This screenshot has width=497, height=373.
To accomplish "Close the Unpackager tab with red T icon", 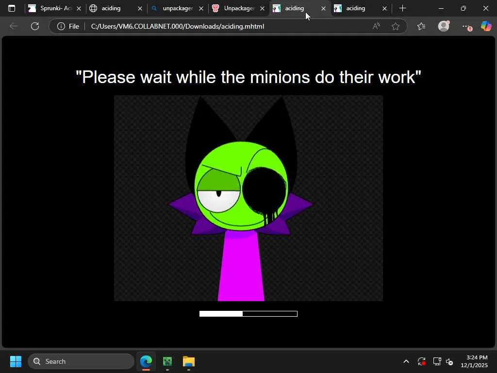I will coord(262,9).
